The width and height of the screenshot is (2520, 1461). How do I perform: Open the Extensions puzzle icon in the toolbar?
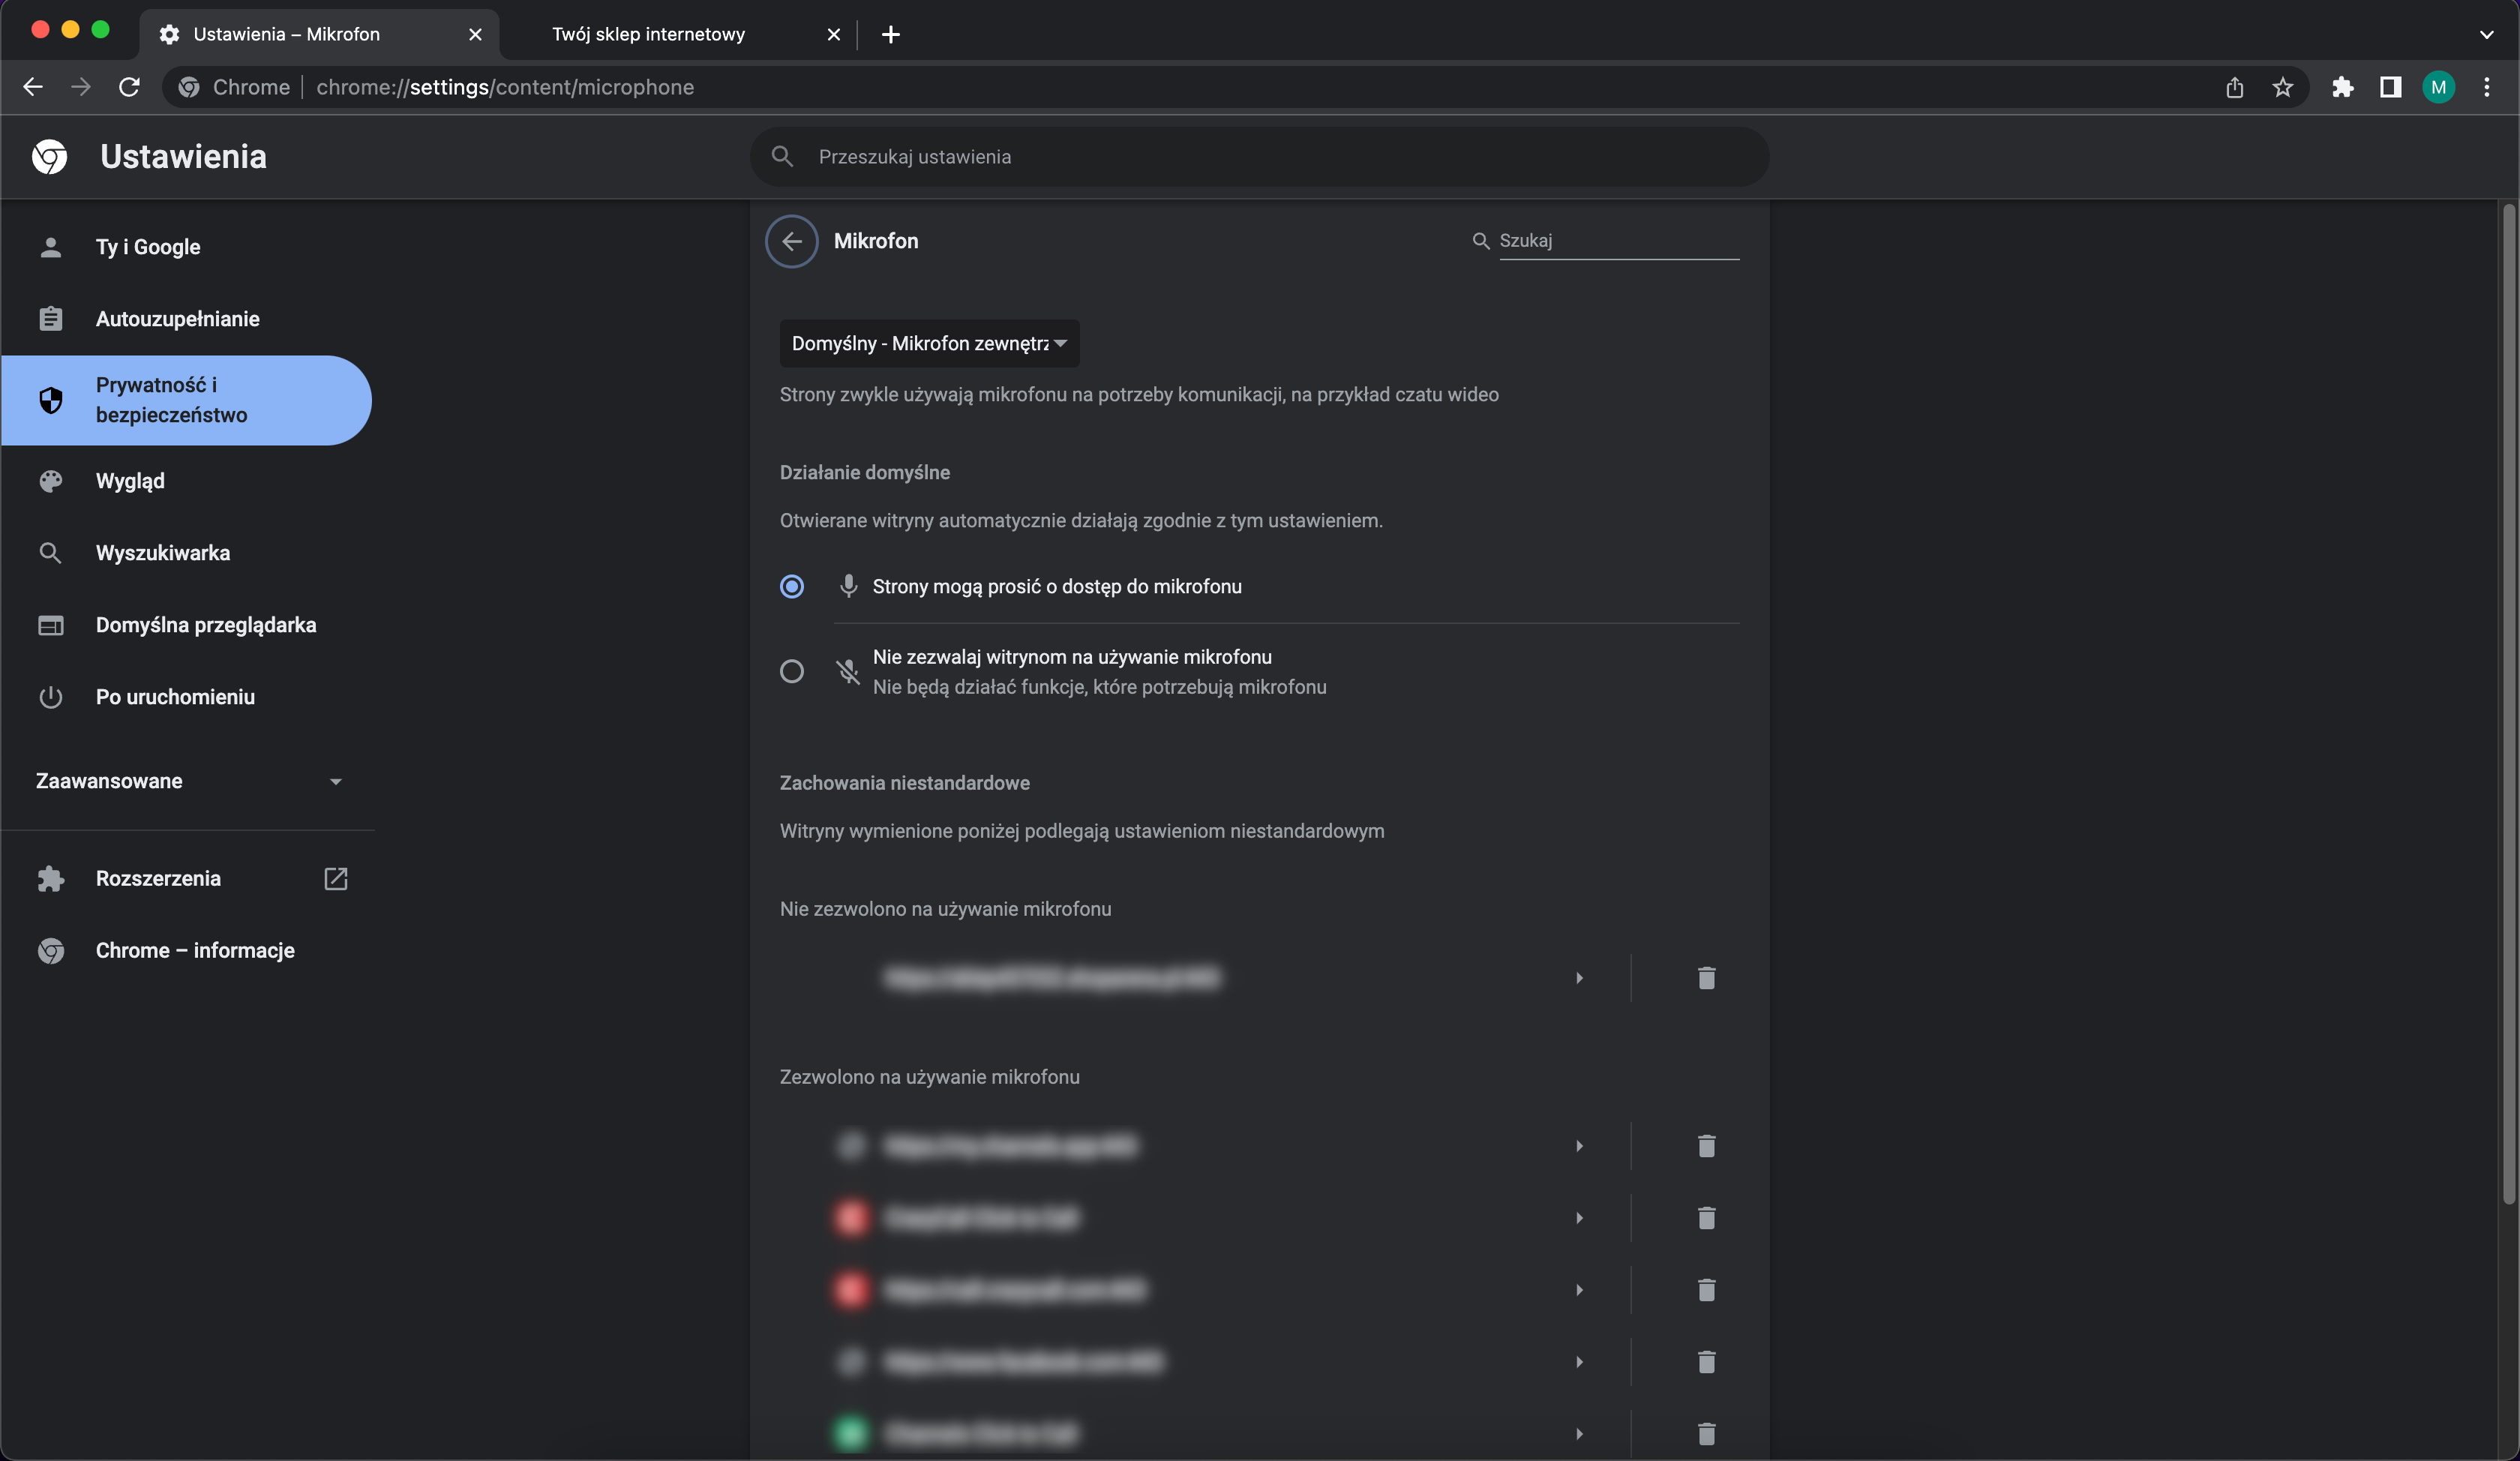pos(2342,87)
